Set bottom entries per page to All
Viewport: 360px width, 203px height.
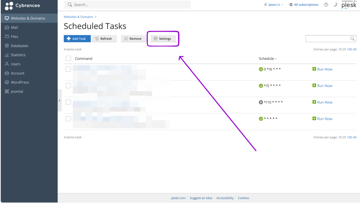[x=355, y=137]
